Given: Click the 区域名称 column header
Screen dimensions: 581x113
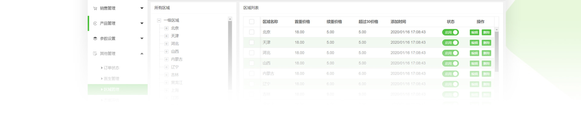Looking at the screenshot, I should 270,22.
